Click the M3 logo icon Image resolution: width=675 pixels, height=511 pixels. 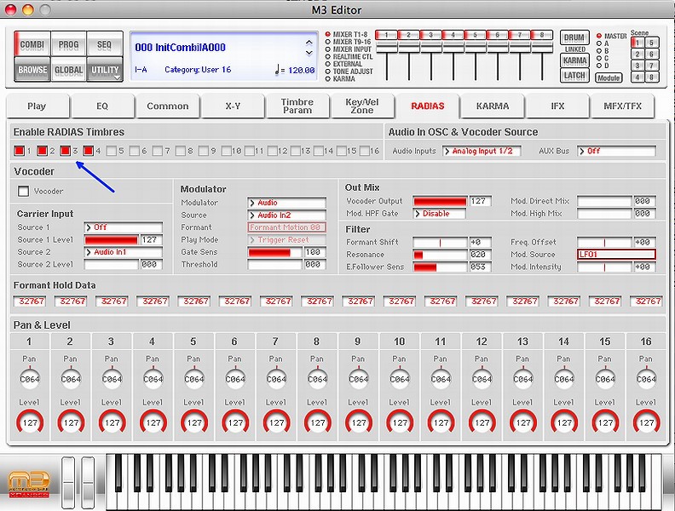29,484
